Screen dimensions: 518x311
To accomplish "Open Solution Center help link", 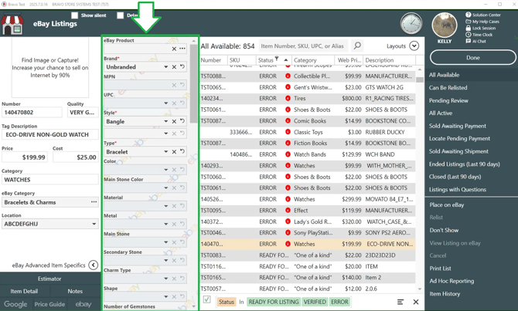I will (483, 15).
